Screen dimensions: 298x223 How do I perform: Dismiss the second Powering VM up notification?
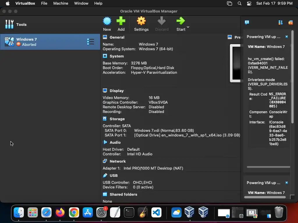click(287, 183)
